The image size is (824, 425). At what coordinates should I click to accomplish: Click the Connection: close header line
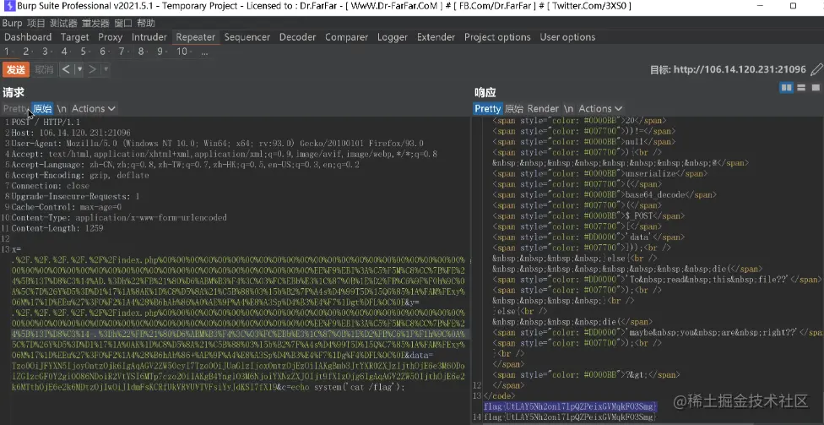tap(51, 186)
